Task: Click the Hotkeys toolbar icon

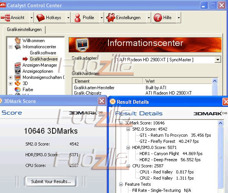Action: (x=41, y=18)
